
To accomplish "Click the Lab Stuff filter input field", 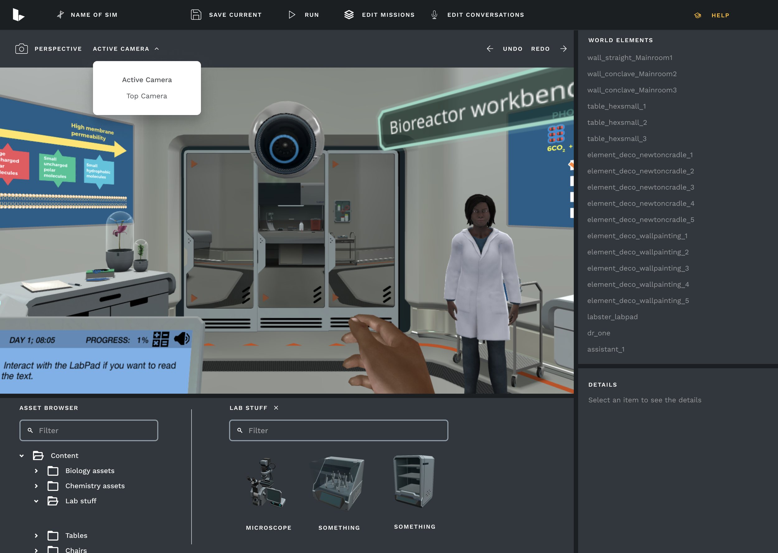I will [339, 430].
